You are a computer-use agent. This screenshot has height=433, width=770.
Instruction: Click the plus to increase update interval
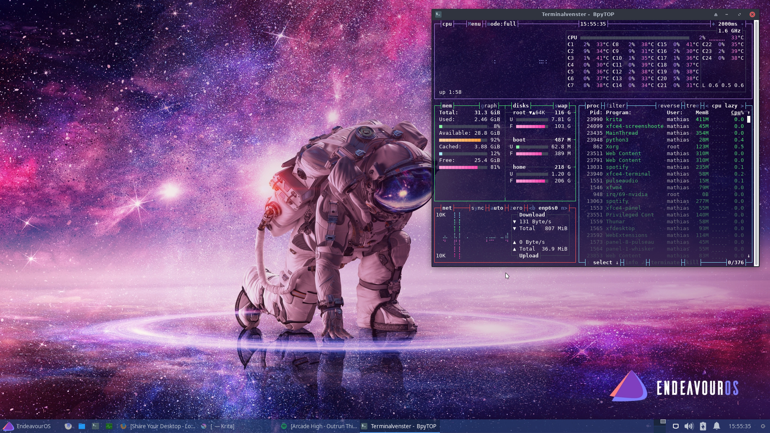[713, 24]
